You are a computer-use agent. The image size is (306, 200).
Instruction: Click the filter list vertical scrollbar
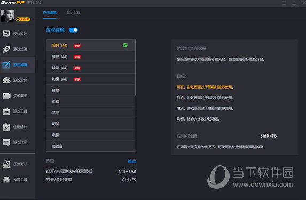[x=136, y=68]
